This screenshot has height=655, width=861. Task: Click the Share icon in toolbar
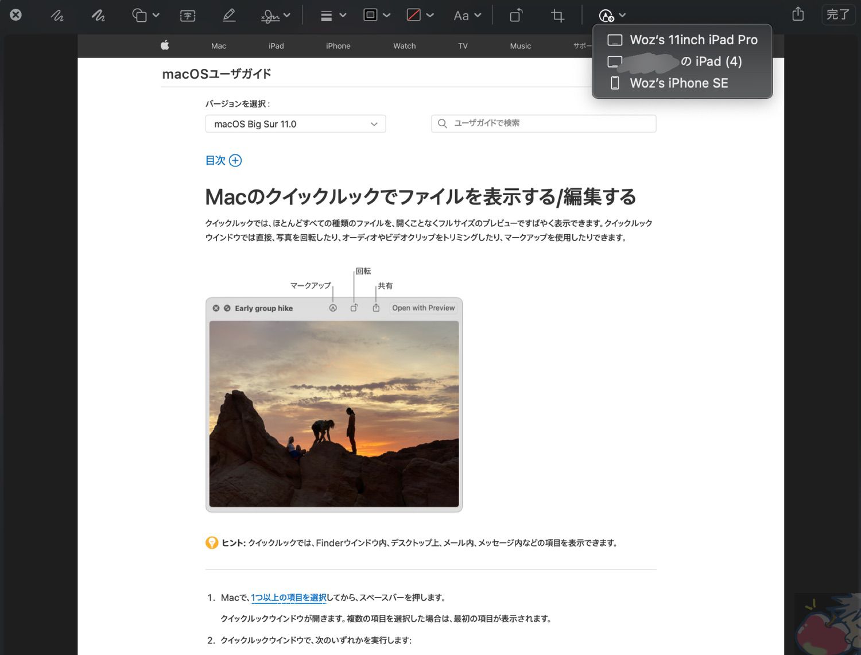(798, 14)
